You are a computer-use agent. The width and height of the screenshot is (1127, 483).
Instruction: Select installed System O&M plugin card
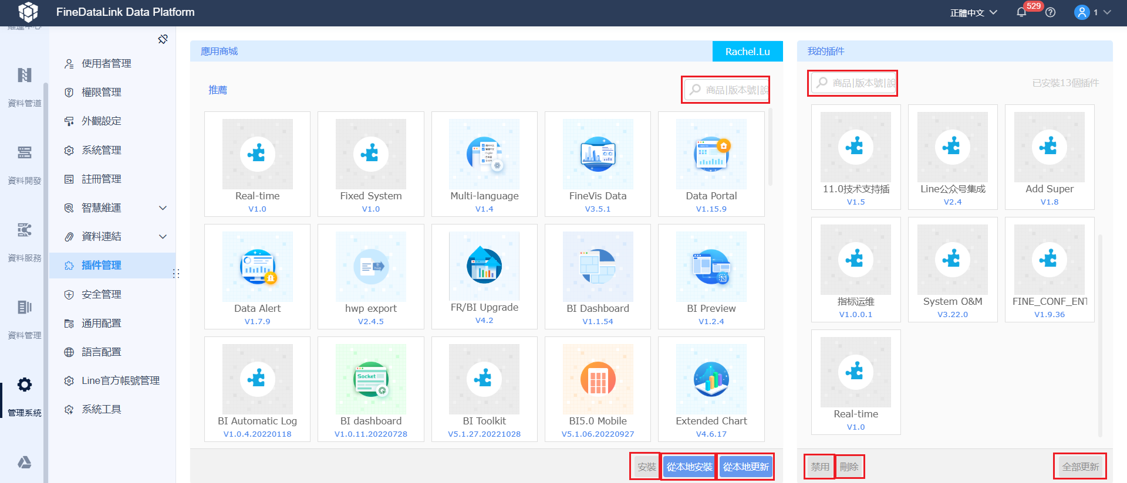point(953,270)
